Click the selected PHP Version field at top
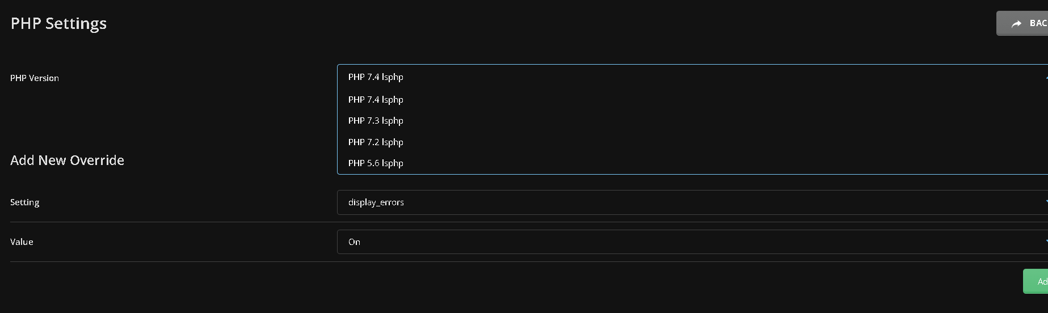Screen dimensions: 1048x313 coord(681,77)
